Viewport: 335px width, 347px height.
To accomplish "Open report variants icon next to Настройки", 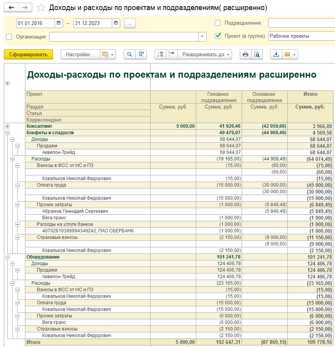I will pos(105,54).
